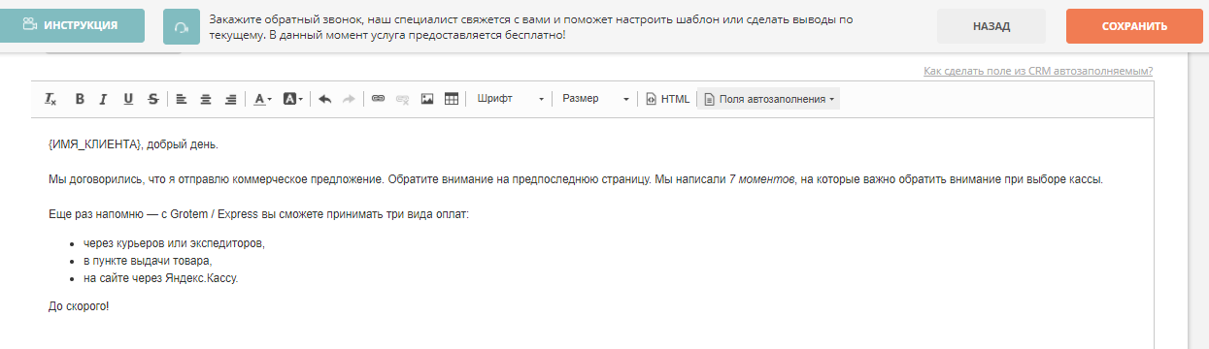Toggle bold formatting
1209x349 pixels.
[81, 99]
